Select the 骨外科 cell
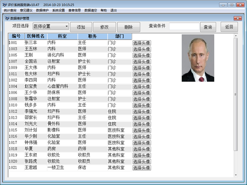Viewport: 247px width, 185px height. 63,124
